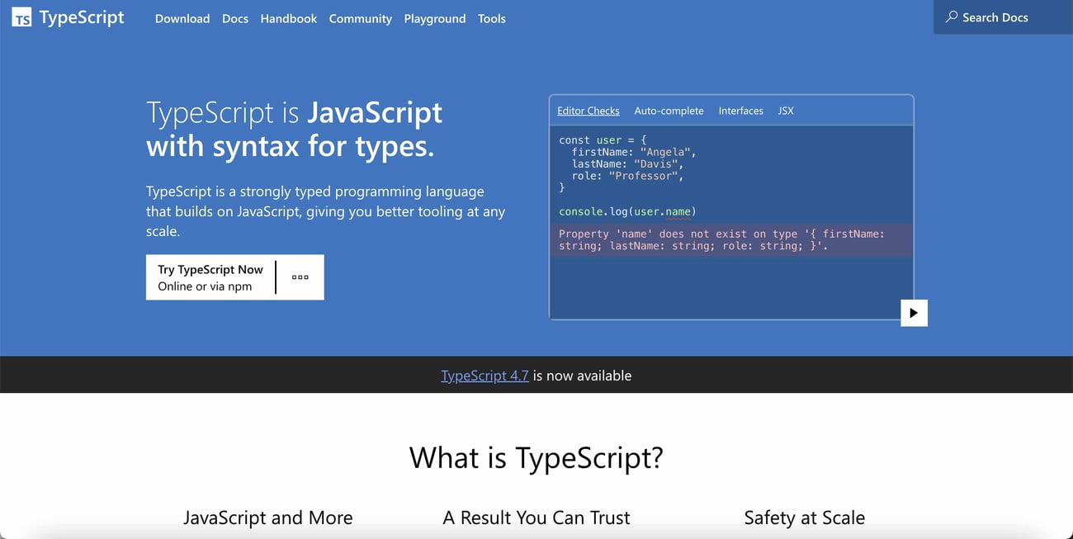Select the console.log line in the code sample
Viewport: 1073px width, 539px height.
[x=627, y=211]
